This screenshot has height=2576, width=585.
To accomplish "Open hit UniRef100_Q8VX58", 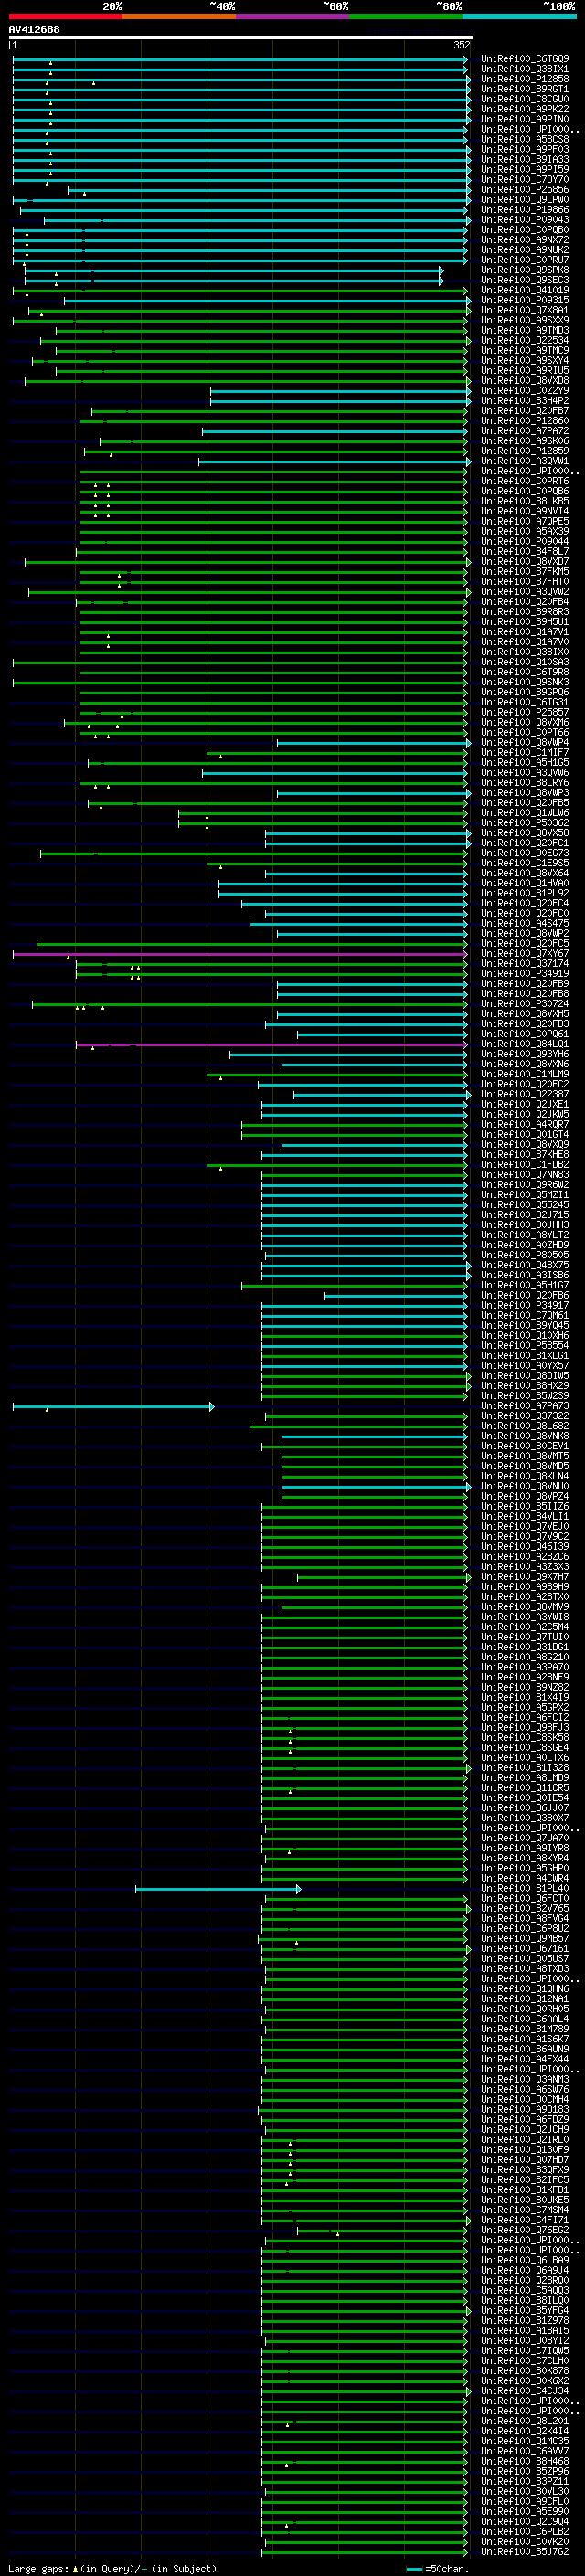I will pos(525,833).
